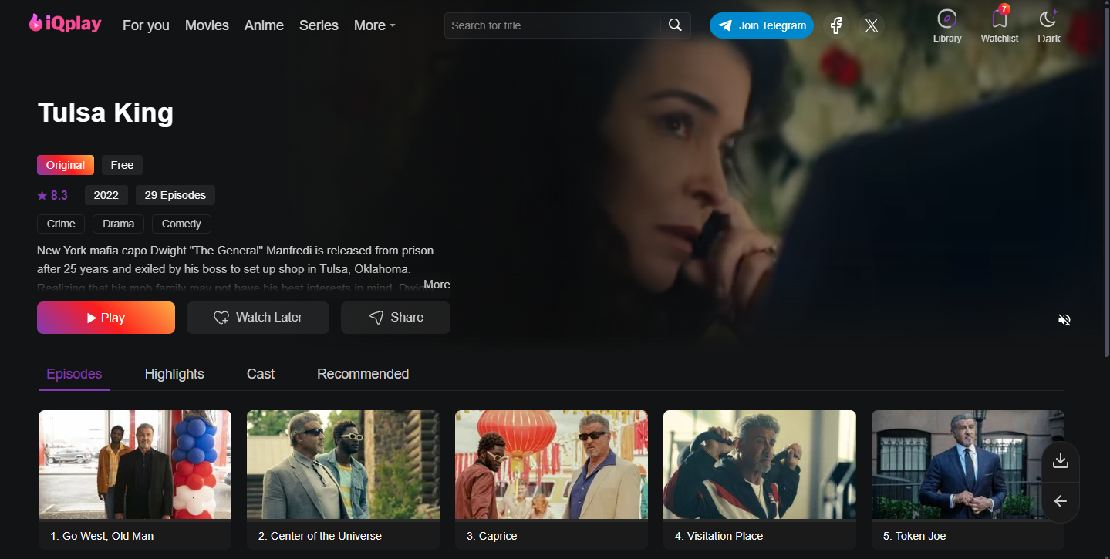Open the Series section
The image size is (1110, 559).
point(319,25)
